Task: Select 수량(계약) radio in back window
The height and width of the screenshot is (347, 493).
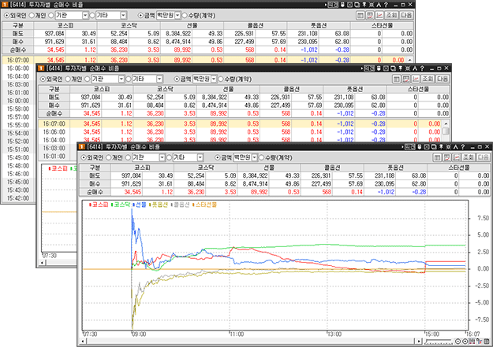Action: tap(185, 16)
